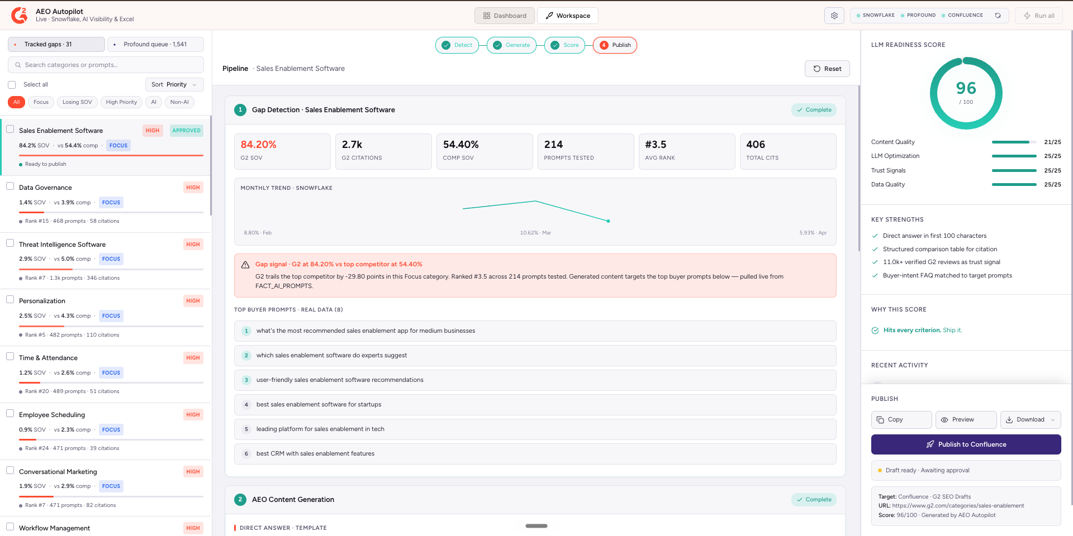Click the Publish pipeline step
This screenshot has height=536, width=1073.
click(615, 45)
